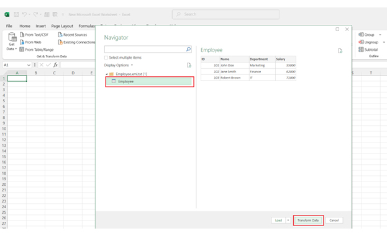
Task: Click the magnifier icon in Navigator search
Action: (x=188, y=49)
